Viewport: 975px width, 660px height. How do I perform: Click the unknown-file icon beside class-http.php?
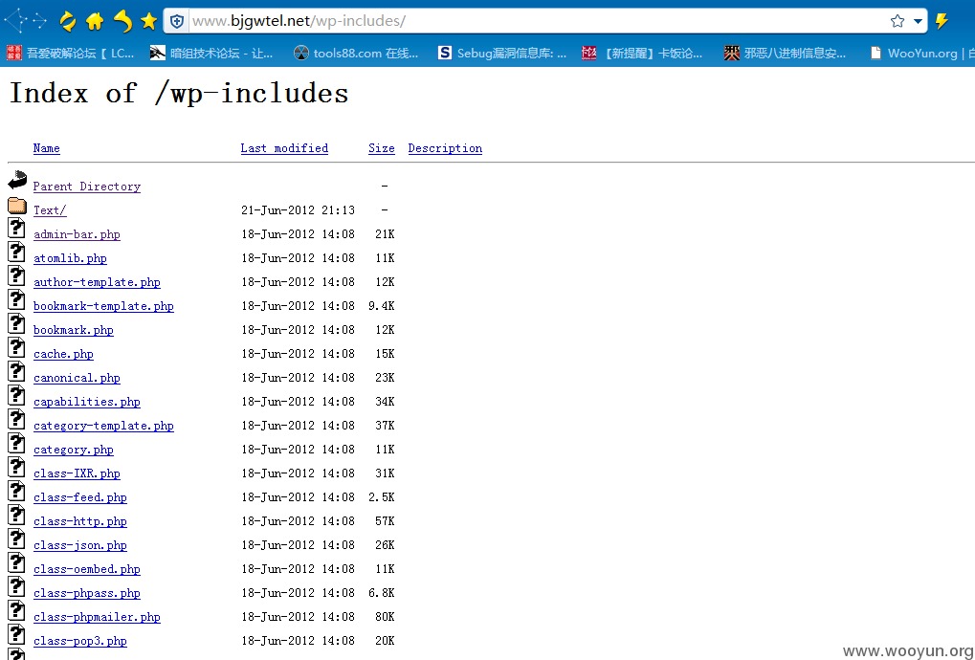point(17,516)
